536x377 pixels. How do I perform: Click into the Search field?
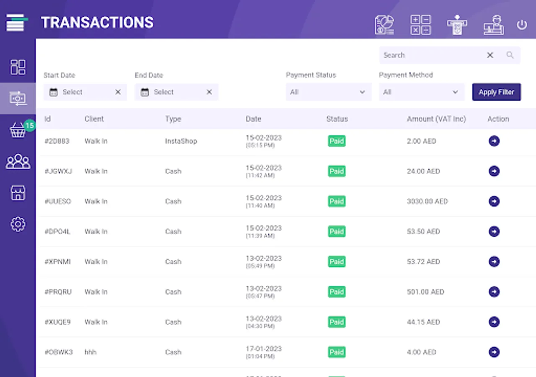431,55
